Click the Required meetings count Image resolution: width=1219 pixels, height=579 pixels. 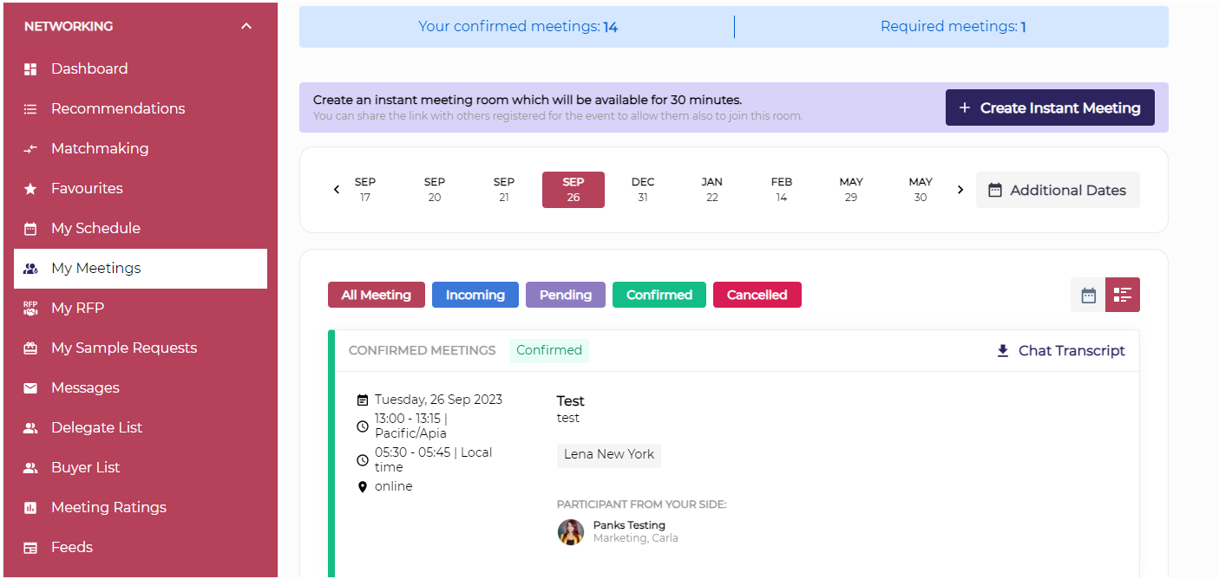pos(1024,27)
